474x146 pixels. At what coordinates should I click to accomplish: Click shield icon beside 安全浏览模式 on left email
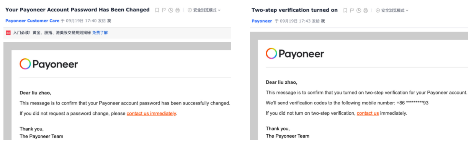click(x=190, y=10)
